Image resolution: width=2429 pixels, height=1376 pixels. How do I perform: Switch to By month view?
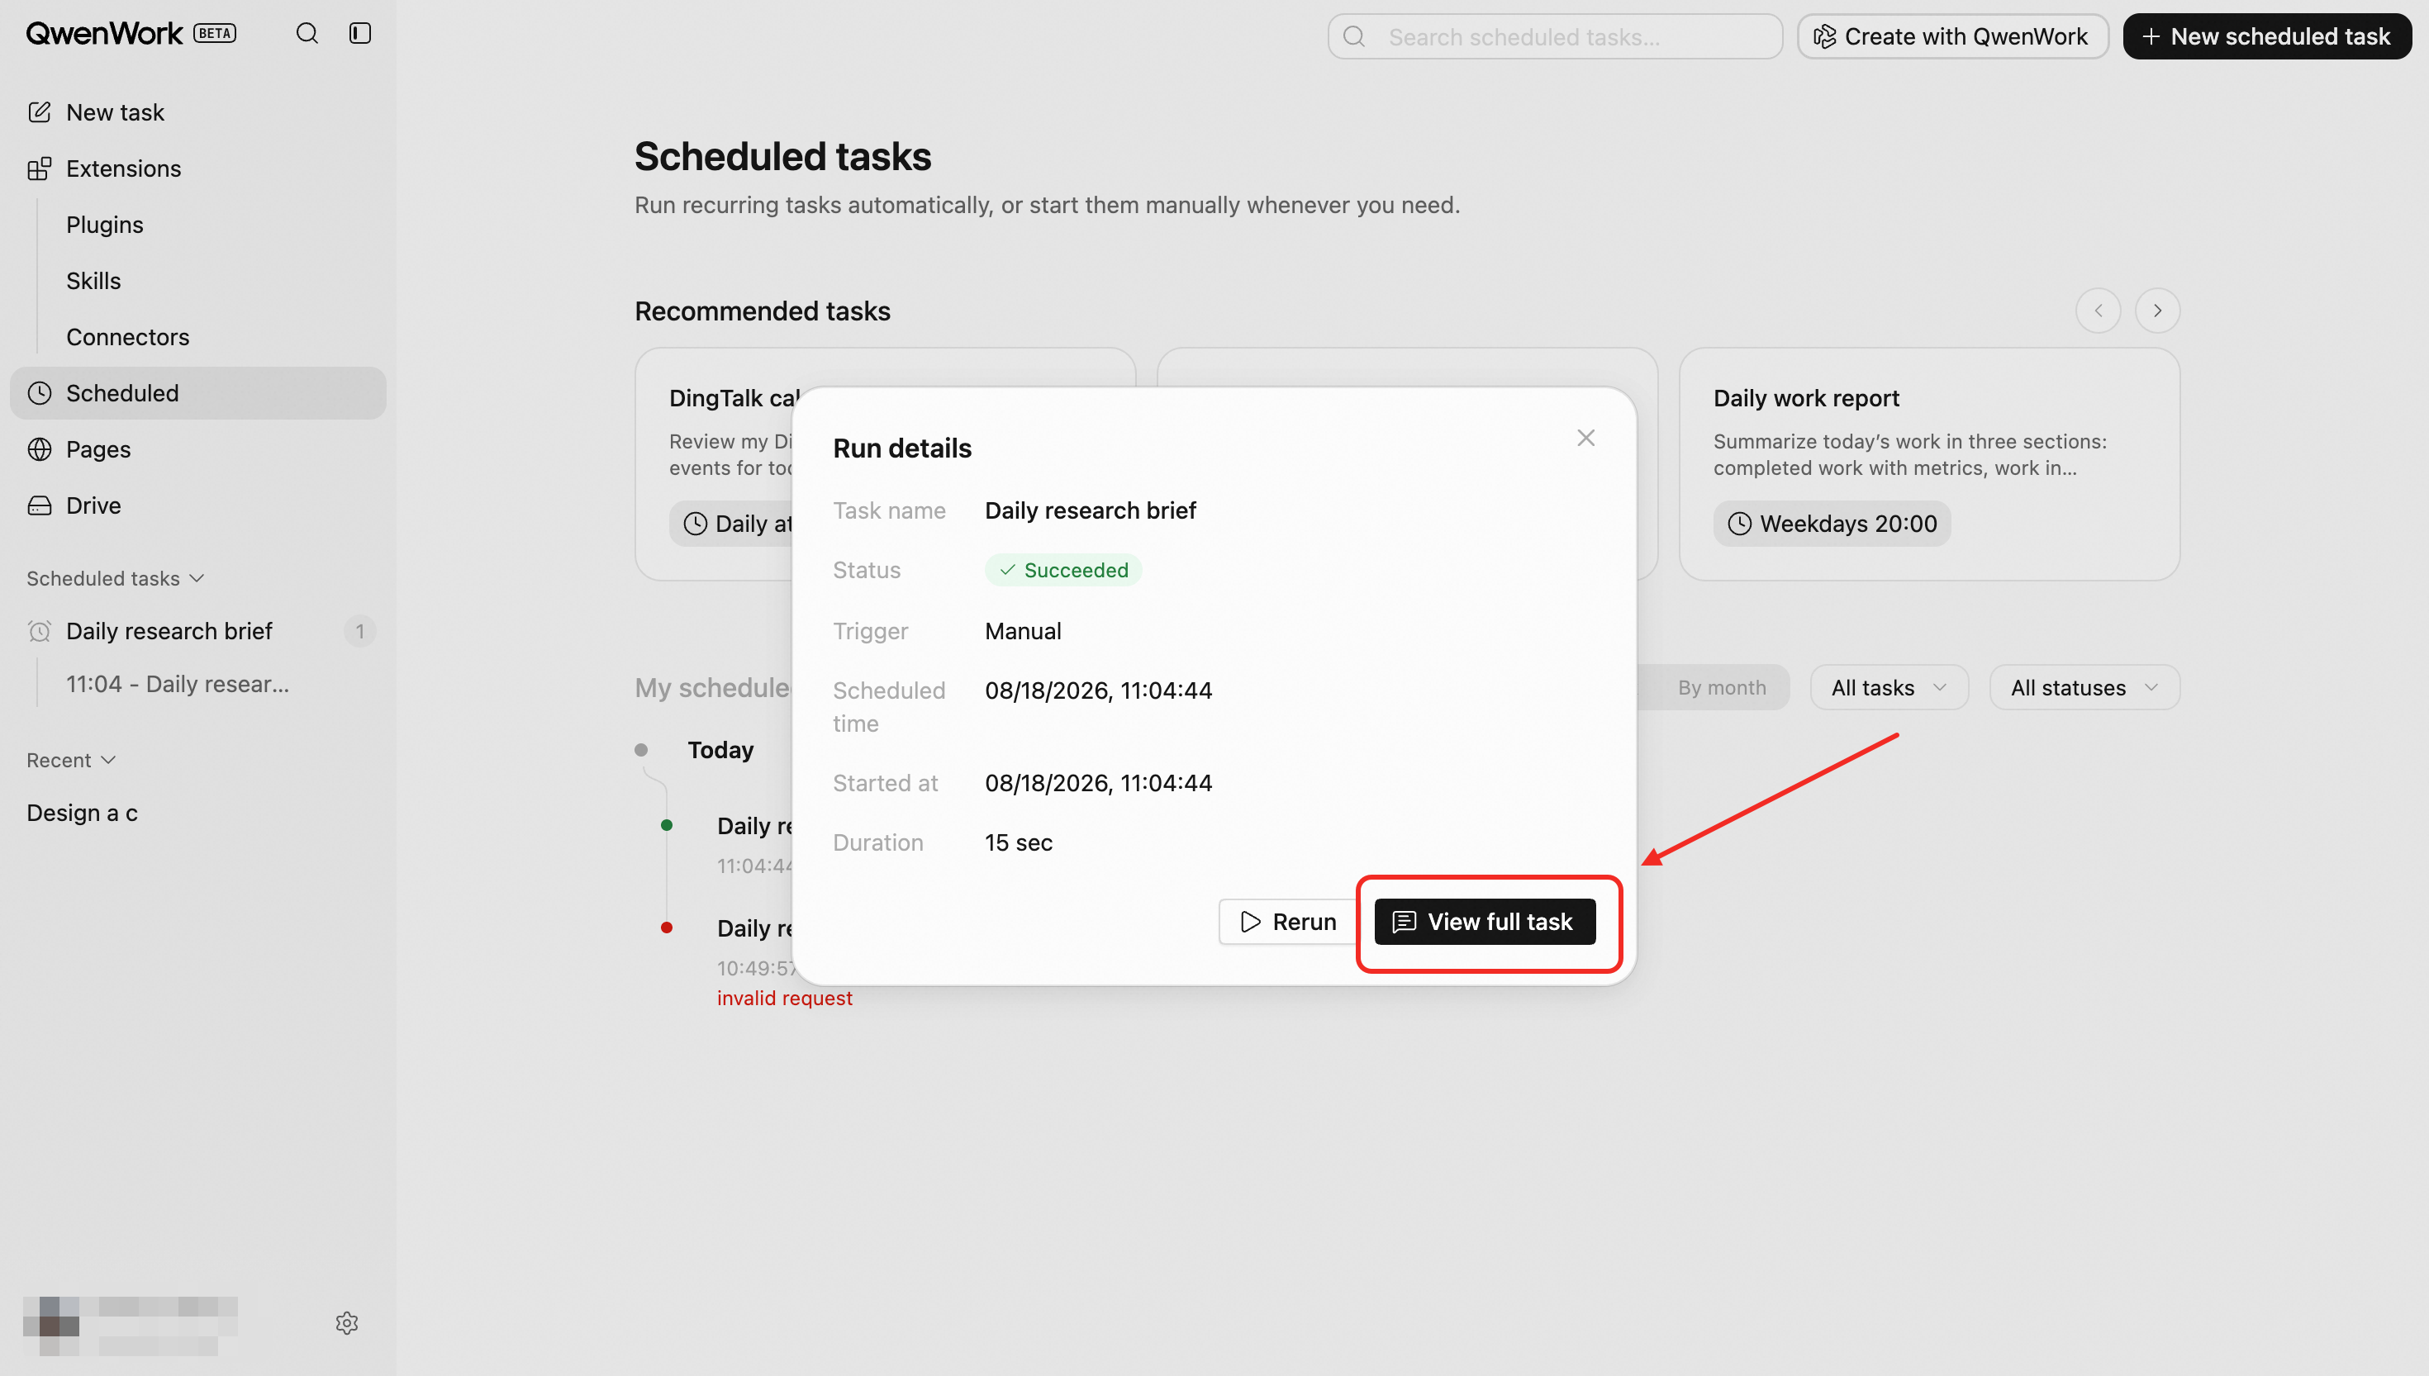(x=1721, y=688)
